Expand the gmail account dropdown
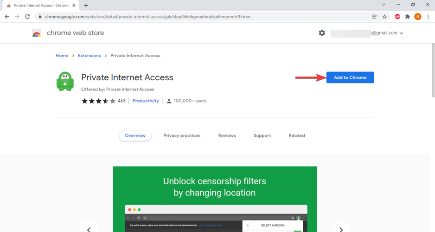The height and width of the screenshot is (232, 435). (401, 33)
